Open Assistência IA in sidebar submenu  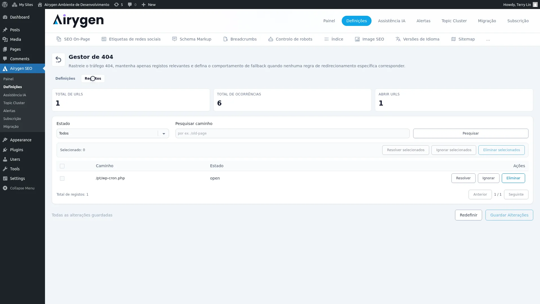(x=15, y=95)
